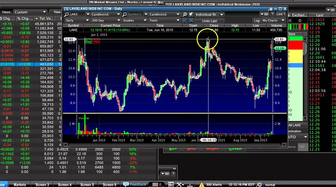Switch to the Screen 3 tab
Viewport: 336px width, 187px height.
click(42, 185)
